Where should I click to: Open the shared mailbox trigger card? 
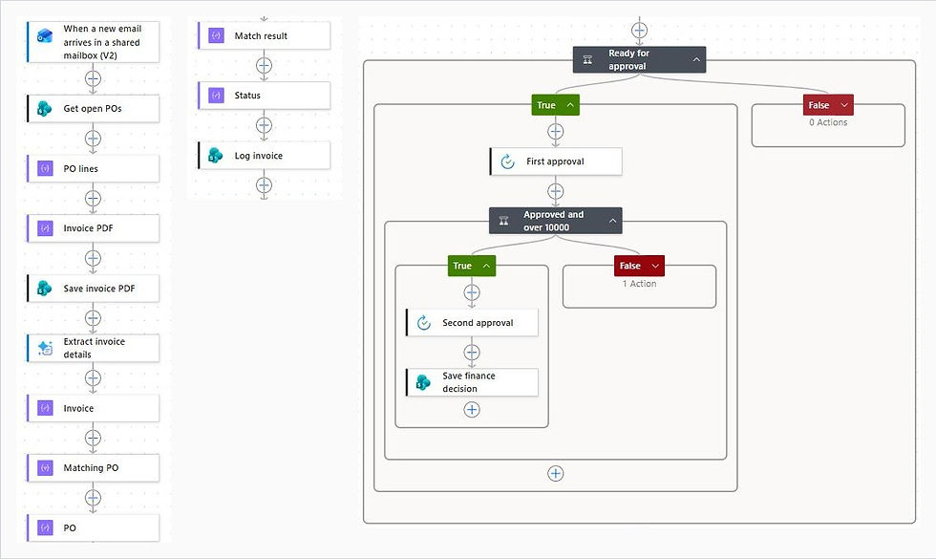(94, 42)
